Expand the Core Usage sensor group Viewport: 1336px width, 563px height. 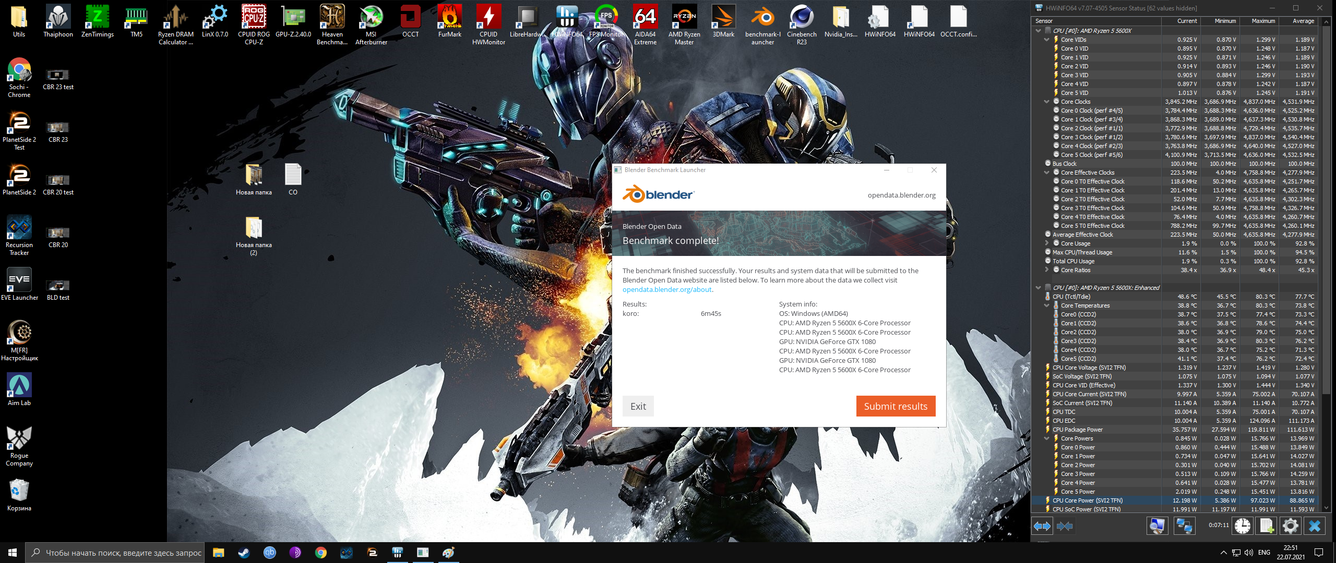click(x=1046, y=243)
